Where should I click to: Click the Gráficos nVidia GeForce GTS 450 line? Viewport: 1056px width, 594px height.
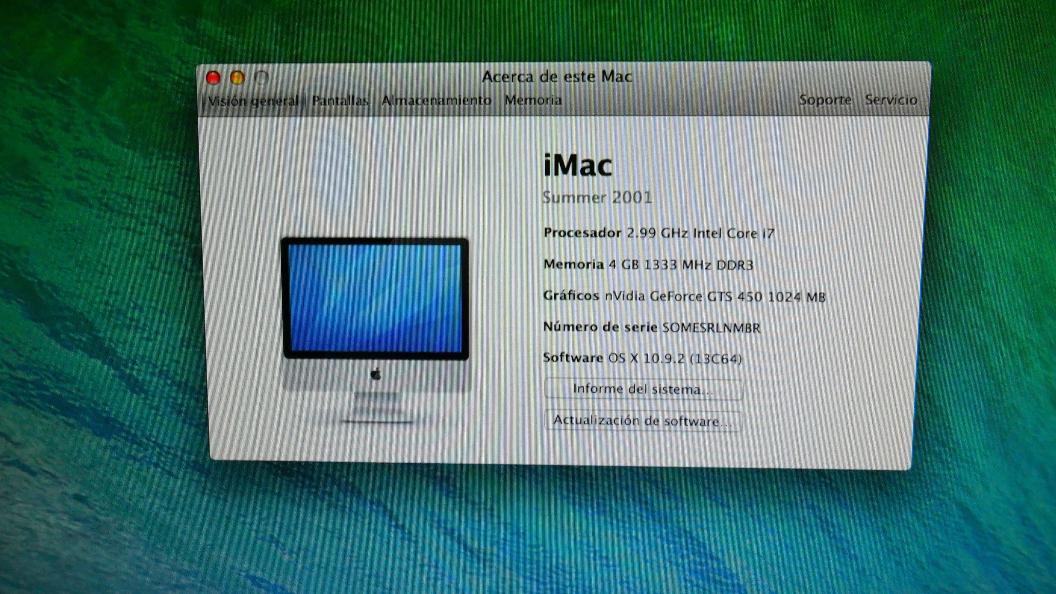click(x=685, y=296)
